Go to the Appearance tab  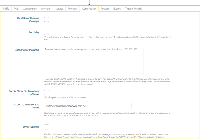(x=30, y=9)
